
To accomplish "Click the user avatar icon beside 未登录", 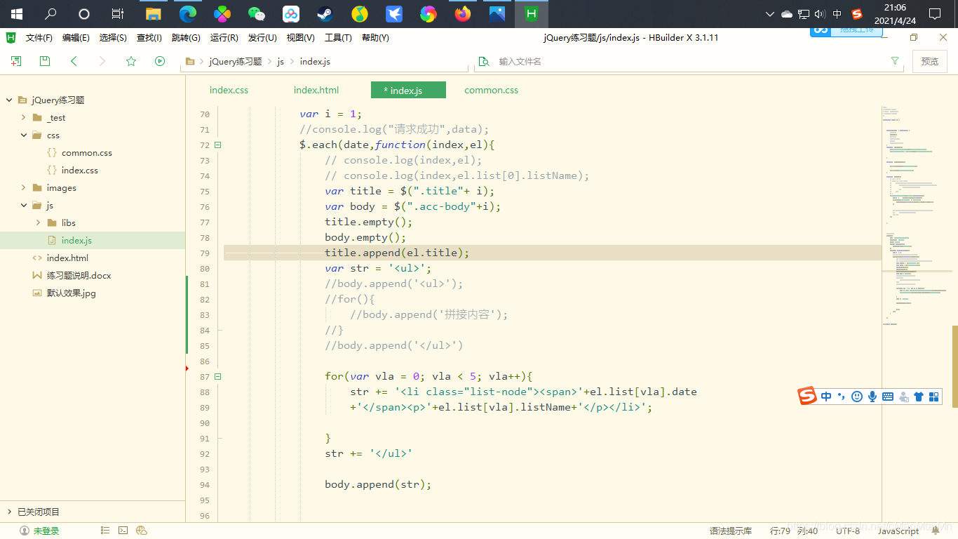I will tap(25, 531).
